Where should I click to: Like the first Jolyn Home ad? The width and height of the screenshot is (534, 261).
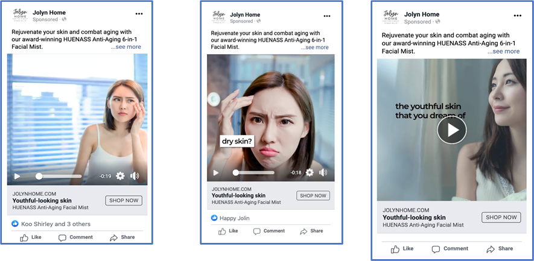30,237
